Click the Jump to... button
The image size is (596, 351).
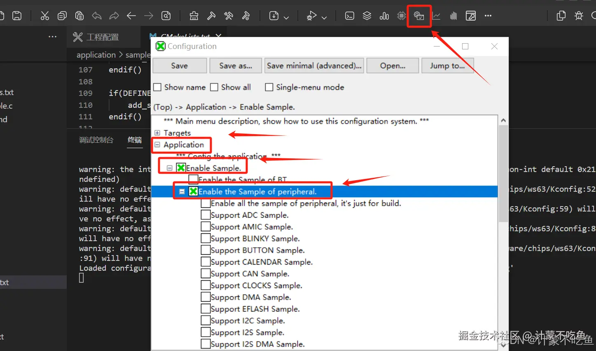click(447, 65)
